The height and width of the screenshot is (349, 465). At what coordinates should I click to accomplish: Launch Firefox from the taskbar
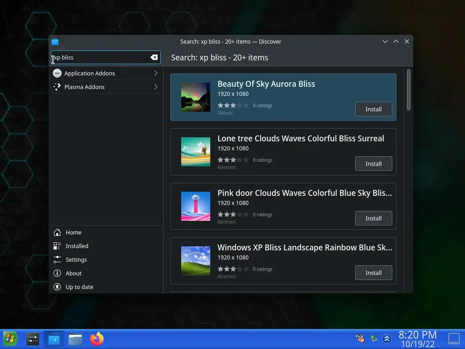(x=97, y=339)
